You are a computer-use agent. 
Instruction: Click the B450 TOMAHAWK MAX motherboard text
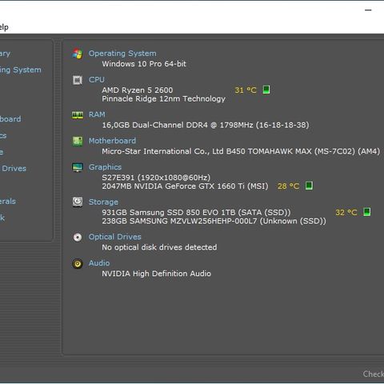(x=241, y=151)
